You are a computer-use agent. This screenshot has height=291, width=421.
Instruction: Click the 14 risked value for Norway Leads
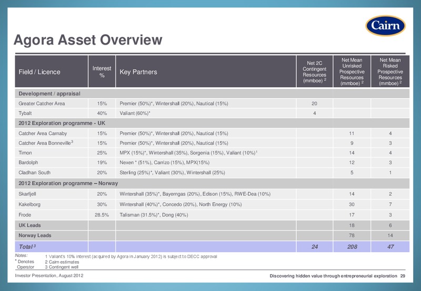(390, 235)
